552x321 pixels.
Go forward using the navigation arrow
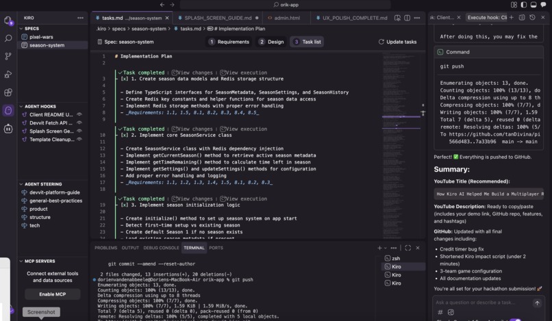(x=172, y=5)
